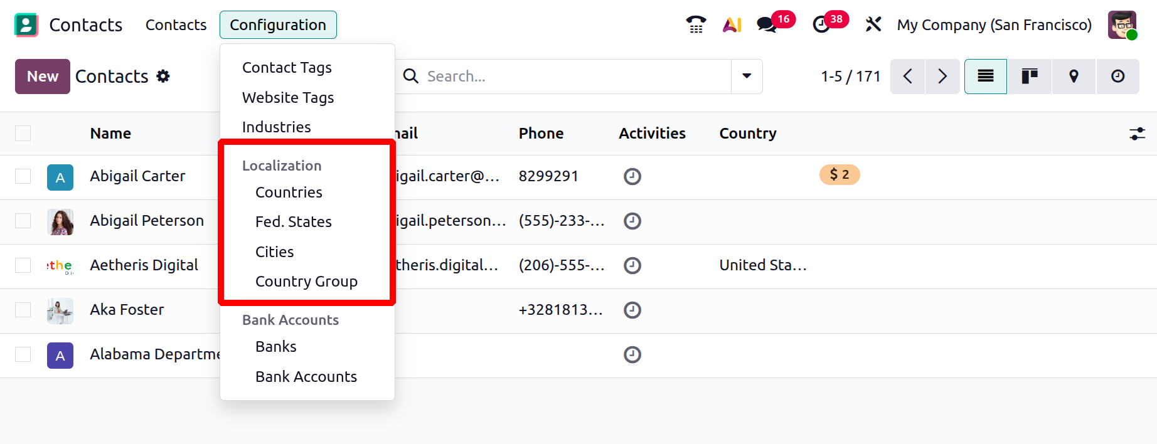Tick the checkbox for Abigail Carter
Viewport: 1157px width, 444px height.
23,176
